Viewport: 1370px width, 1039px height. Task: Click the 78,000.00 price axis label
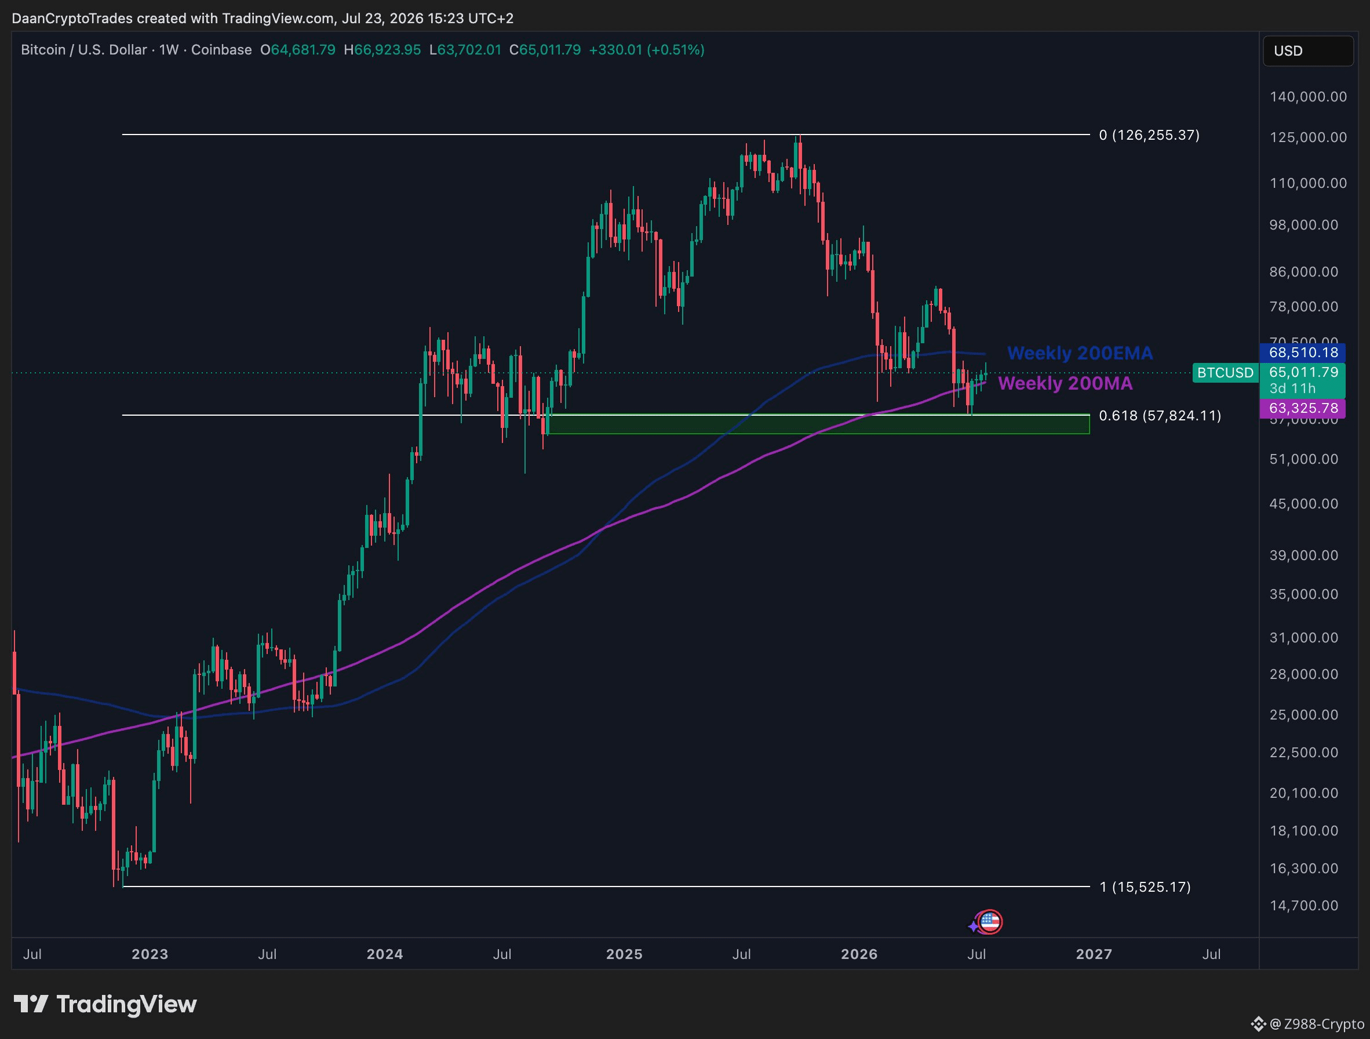[x=1304, y=307]
